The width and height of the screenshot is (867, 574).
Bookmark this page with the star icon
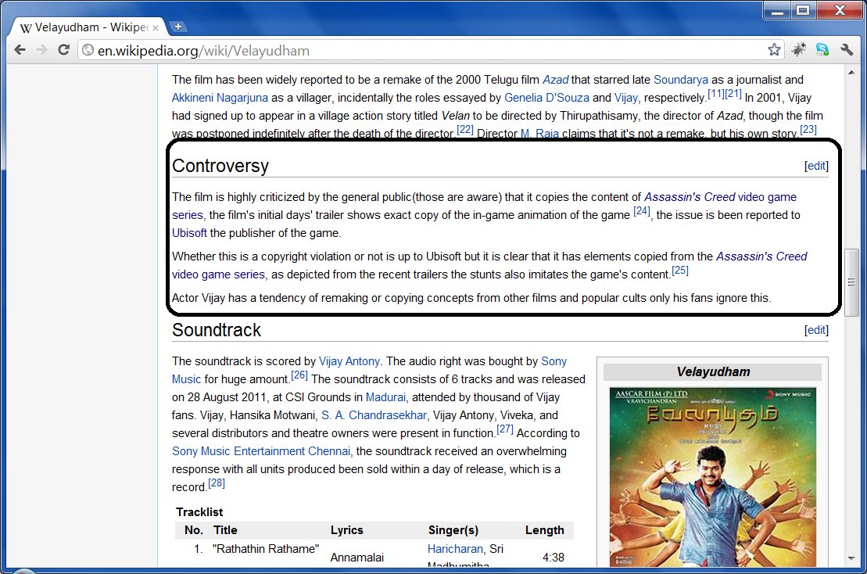774,50
